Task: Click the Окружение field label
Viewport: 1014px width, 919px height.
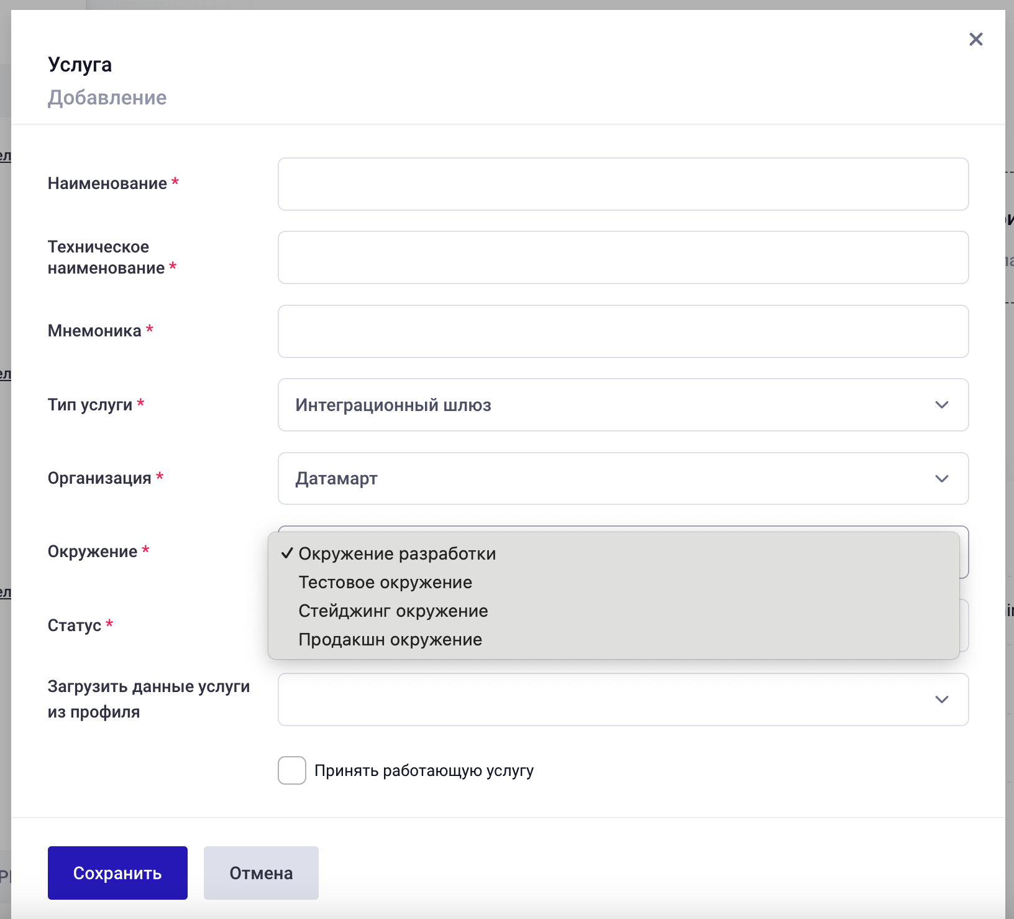Action: click(93, 552)
